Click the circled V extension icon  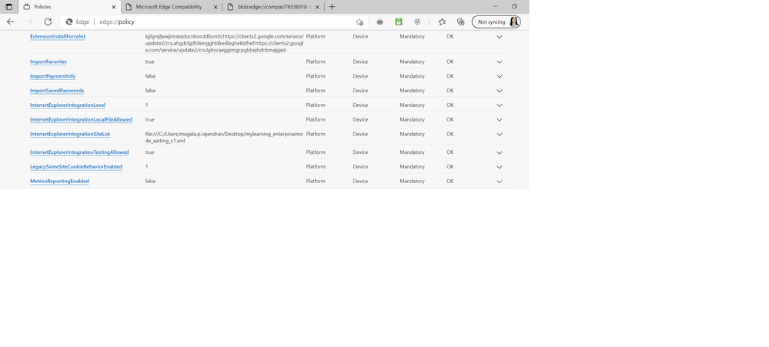tap(417, 22)
